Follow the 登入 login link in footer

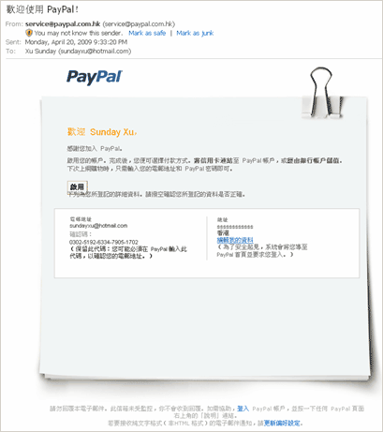pyautogui.click(x=243, y=409)
